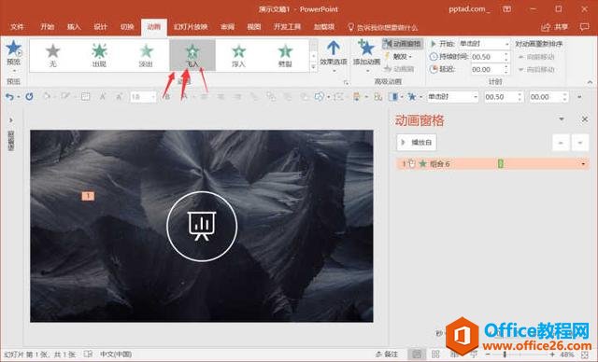Click move up arrow in animation pane
Screen dimensions: 598x362
tap(561, 143)
